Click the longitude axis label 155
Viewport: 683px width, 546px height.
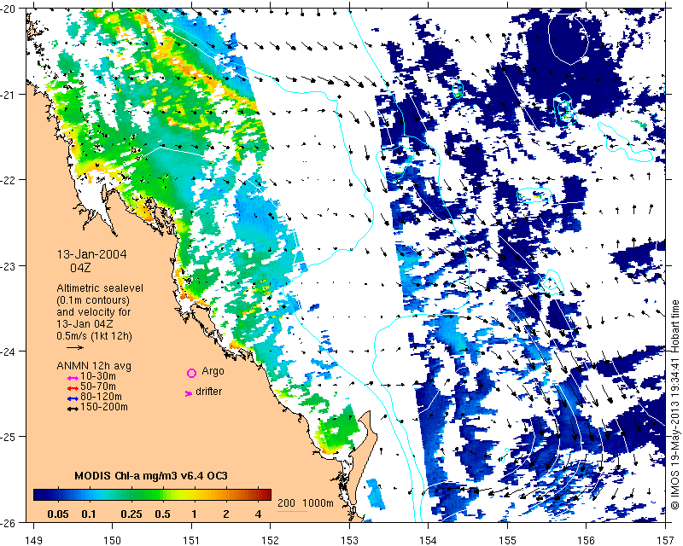pos(507,540)
